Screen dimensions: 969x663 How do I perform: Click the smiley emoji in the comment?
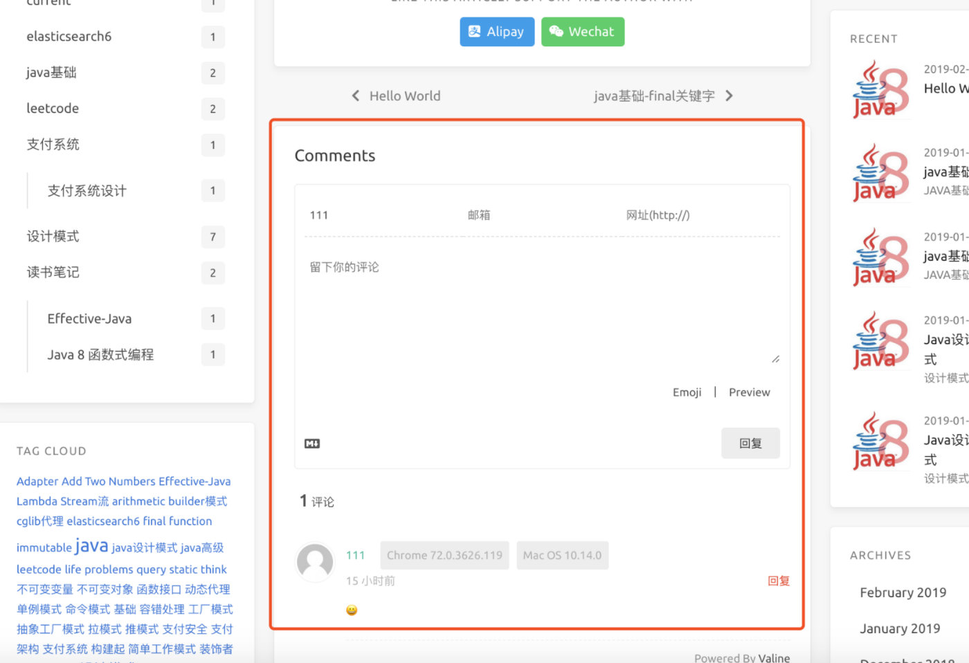[352, 610]
